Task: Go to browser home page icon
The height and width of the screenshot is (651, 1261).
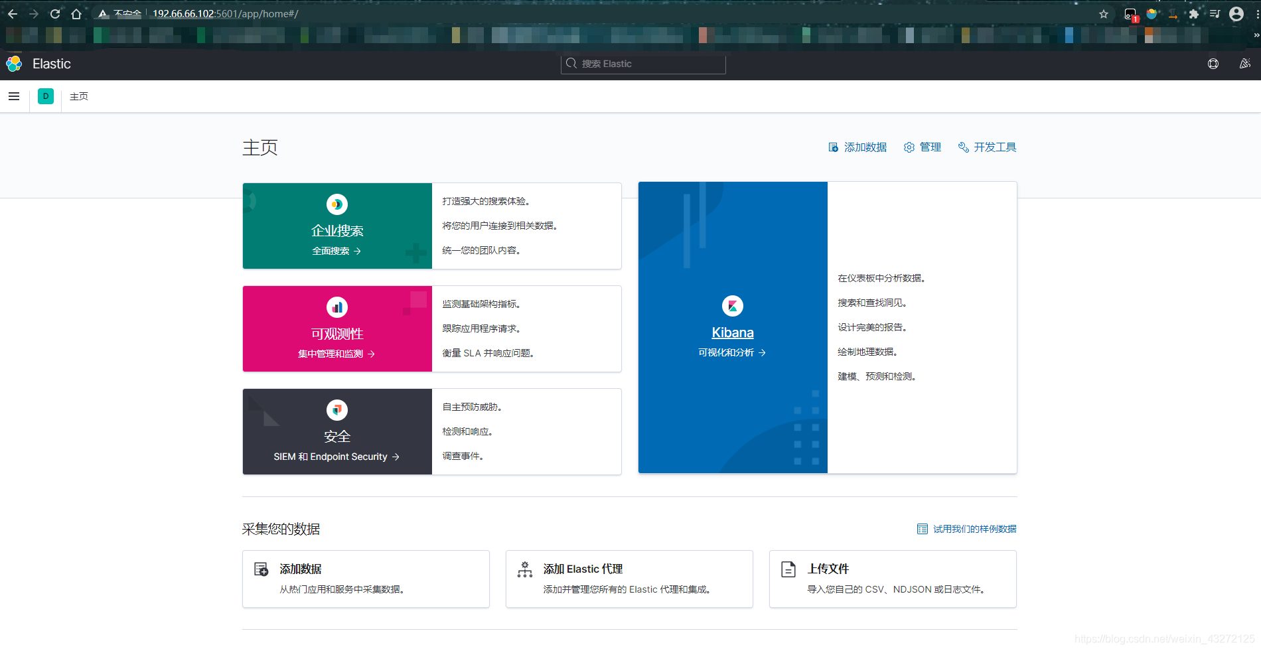Action: [76, 13]
